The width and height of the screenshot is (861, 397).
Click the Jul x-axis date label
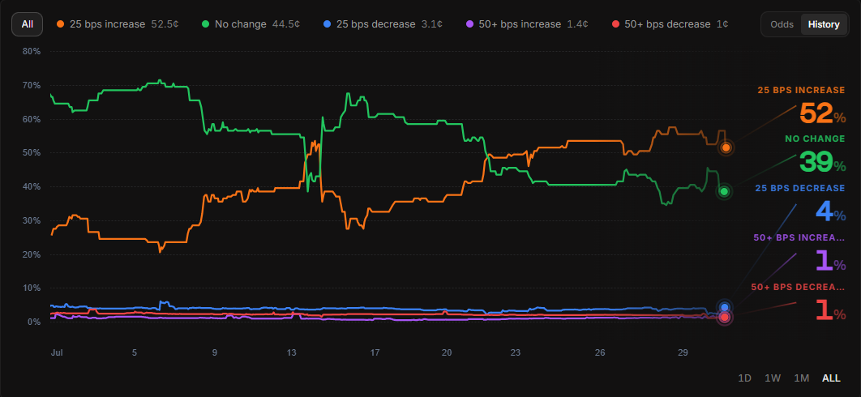[x=55, y=352]
